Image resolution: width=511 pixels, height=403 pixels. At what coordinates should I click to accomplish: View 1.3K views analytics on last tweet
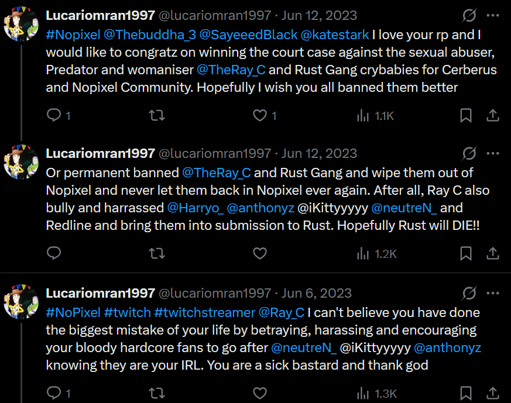click(376, 392)
